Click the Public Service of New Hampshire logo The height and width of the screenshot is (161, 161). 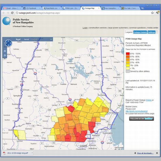(x=6, y=21)
